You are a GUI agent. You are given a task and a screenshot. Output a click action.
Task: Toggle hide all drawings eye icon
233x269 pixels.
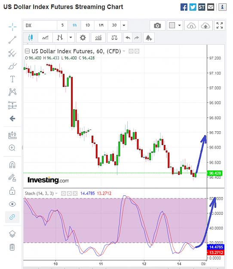(12, 204)
